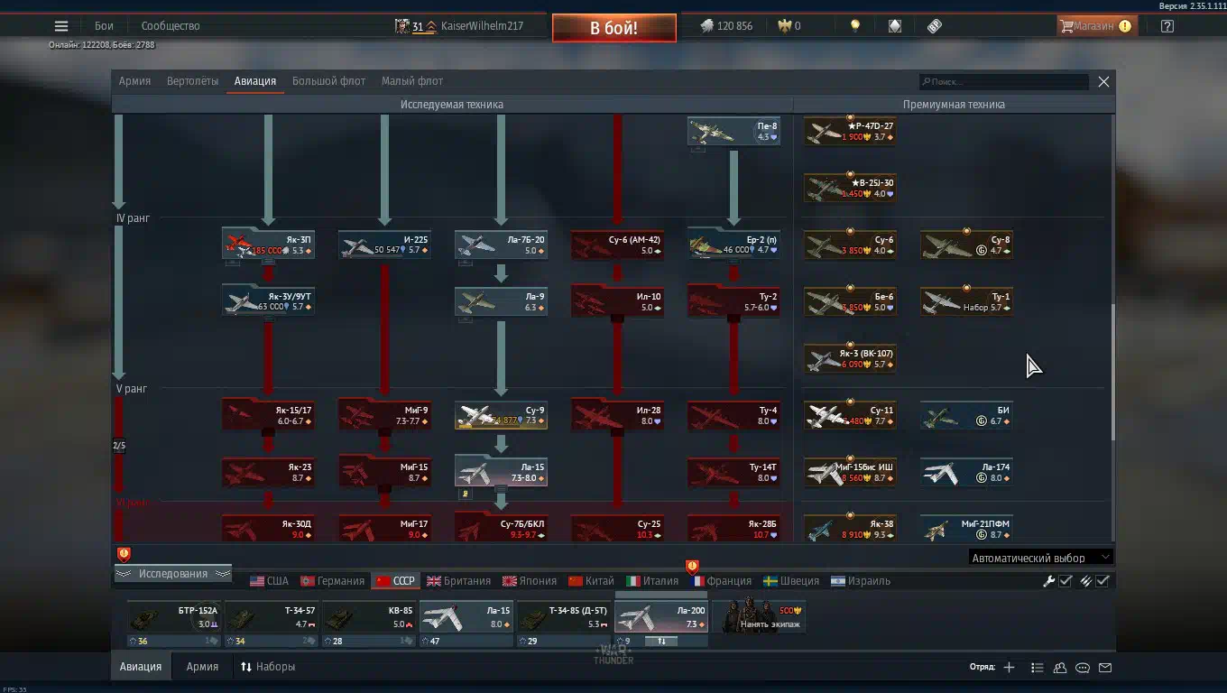Image resolution: width=1227 pixels, height=693 pixels.
Task: Add squad member with plus icon
Action: click(x=1009, y=668)
